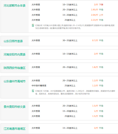Open the 河南安阳市内黄县 region link
This screenshot has width=118, height=134.
[15, 55]
